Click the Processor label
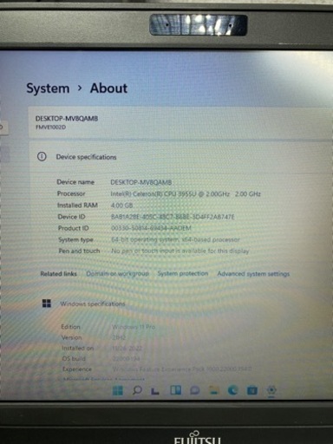The image size is (333, 444). tap(71, 193)
